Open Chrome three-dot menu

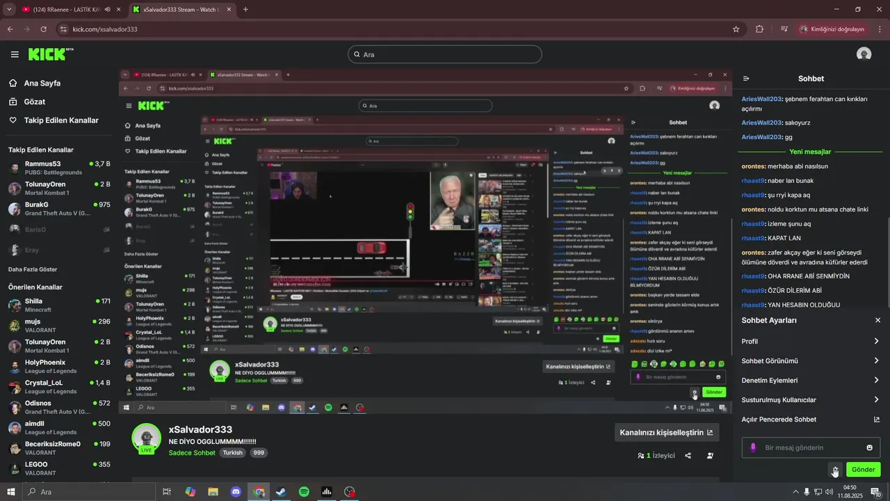(x=880, y=29)
